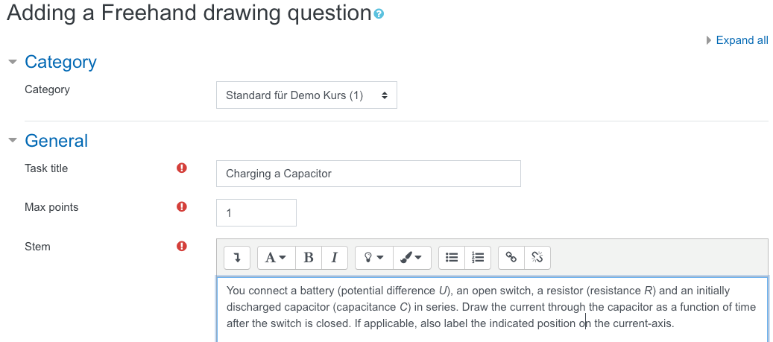
Task: Insert an unordered bullet list
Action: click(452, 258)
